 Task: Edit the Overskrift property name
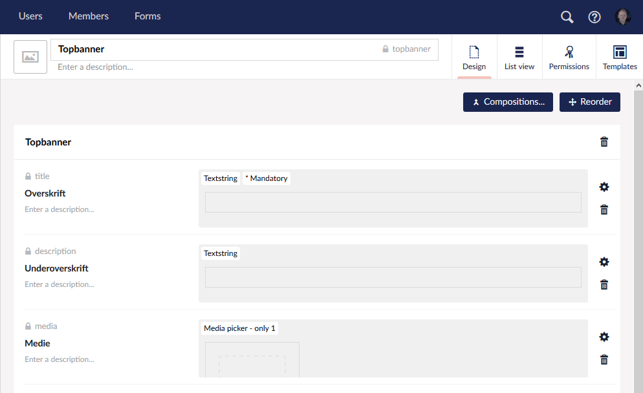click(45, 193)
